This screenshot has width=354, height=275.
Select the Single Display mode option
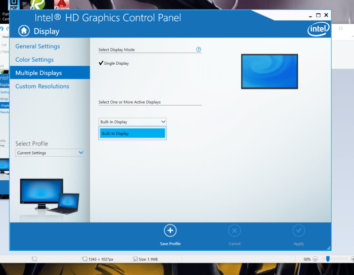[114, 63]
